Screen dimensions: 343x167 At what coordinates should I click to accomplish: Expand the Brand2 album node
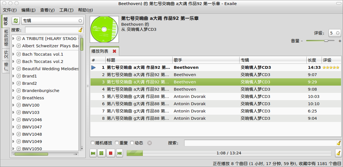pos(13,83)
